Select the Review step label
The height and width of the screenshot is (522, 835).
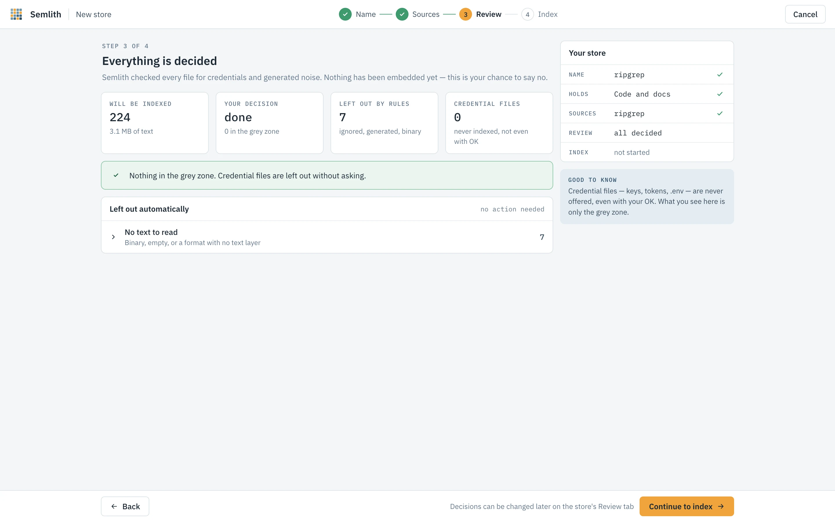tap(489, 14)
